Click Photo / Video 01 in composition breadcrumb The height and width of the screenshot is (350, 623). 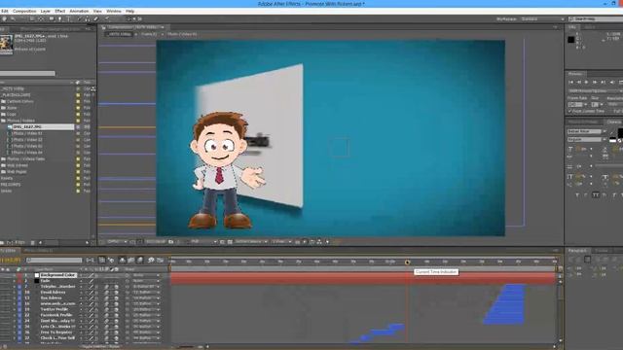pyautogui.click(x=182, y=35)
